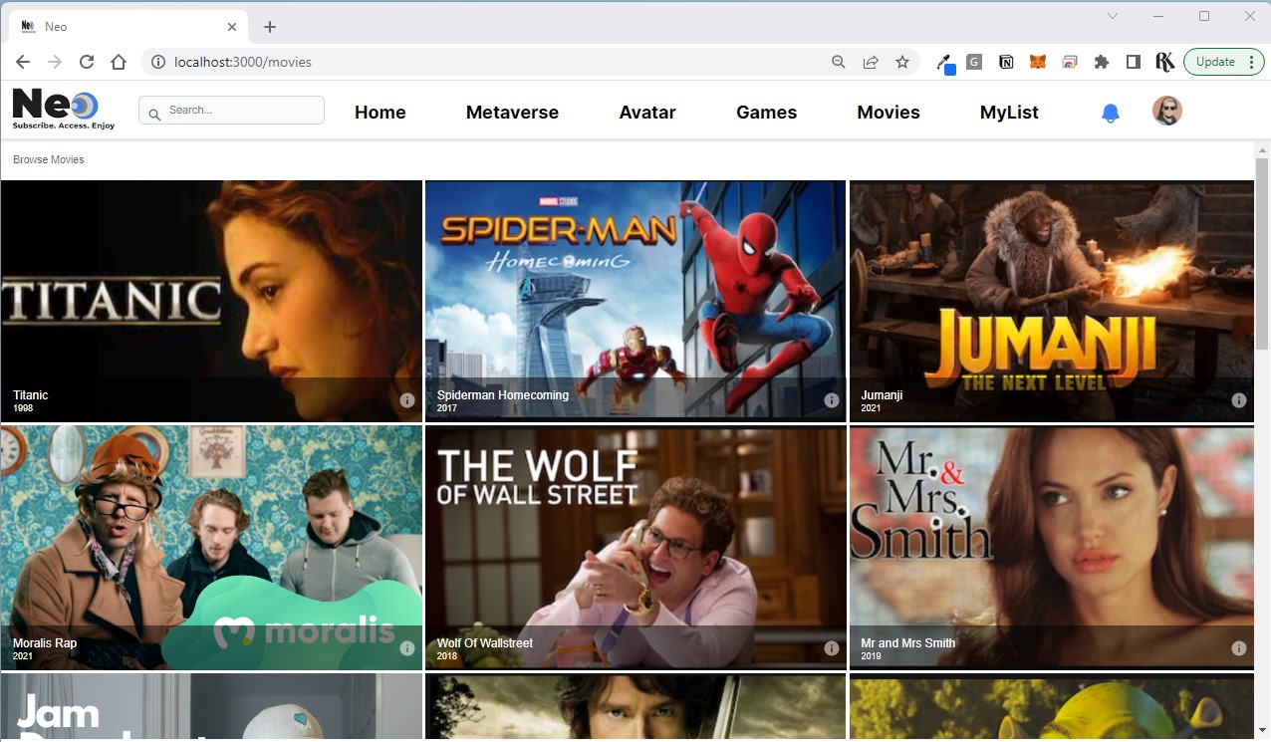Open the Games section
The height and width of the screenshot is (742, 1271).
tap(766, 113)
